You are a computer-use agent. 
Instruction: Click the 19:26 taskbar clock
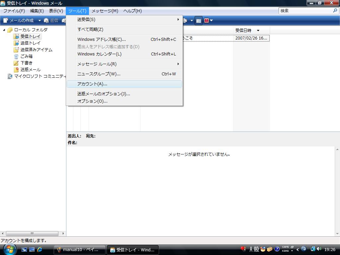coord(330,250)
